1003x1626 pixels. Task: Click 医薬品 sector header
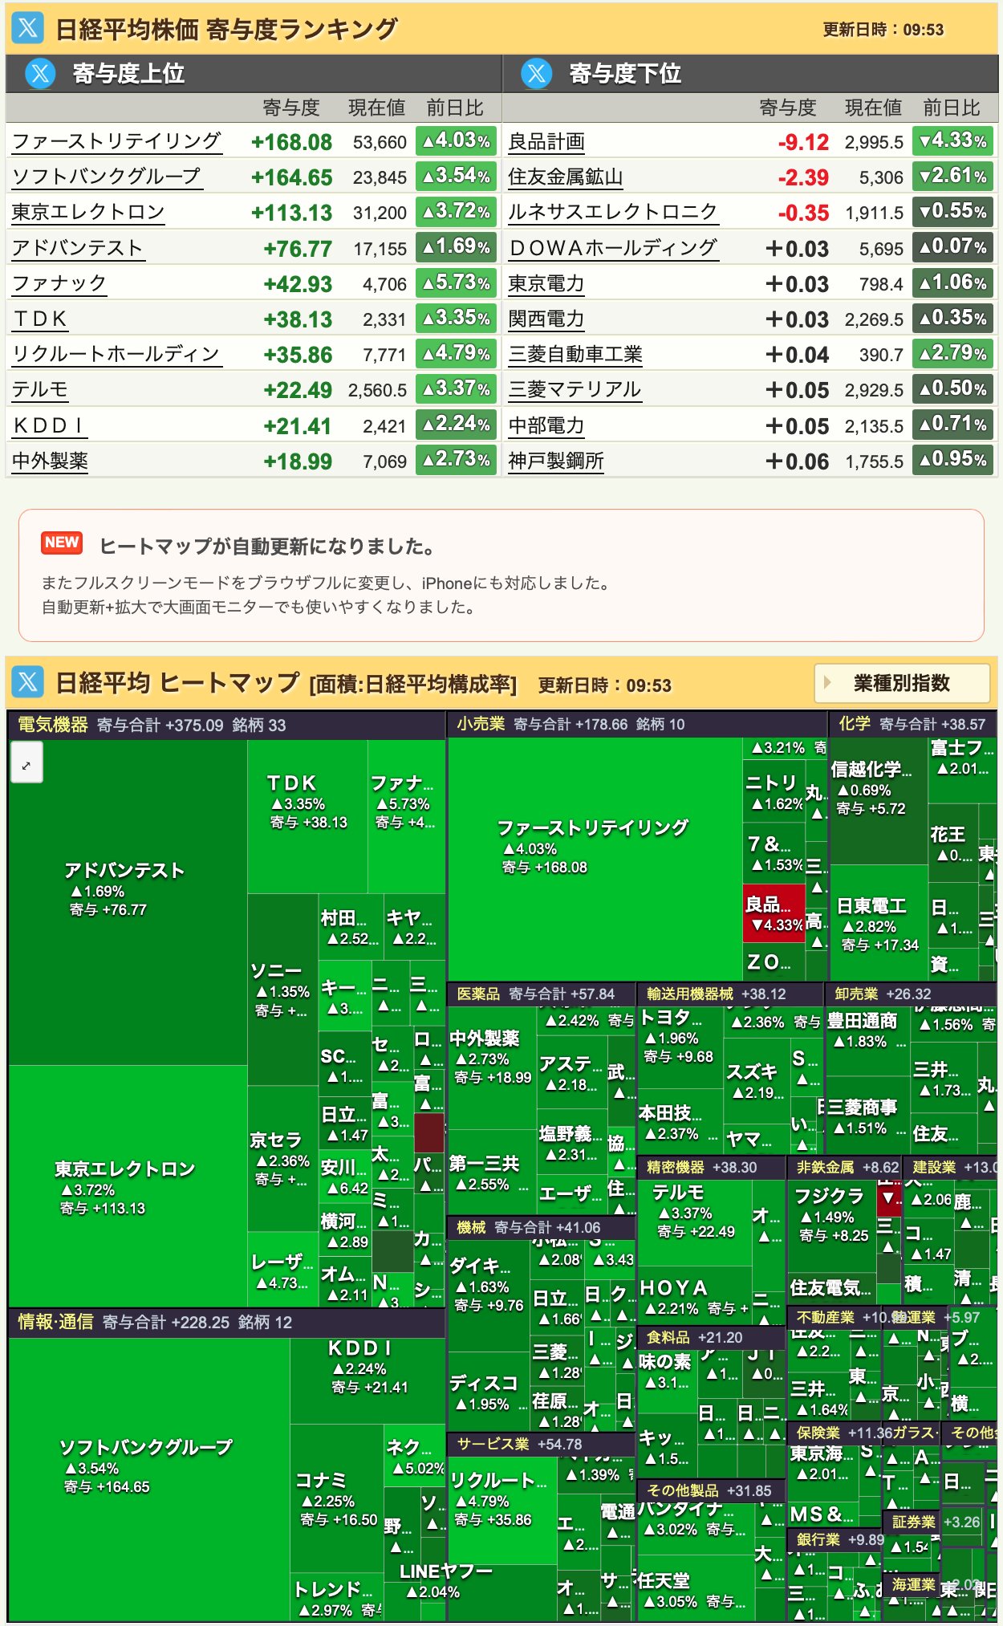point(541,994)
